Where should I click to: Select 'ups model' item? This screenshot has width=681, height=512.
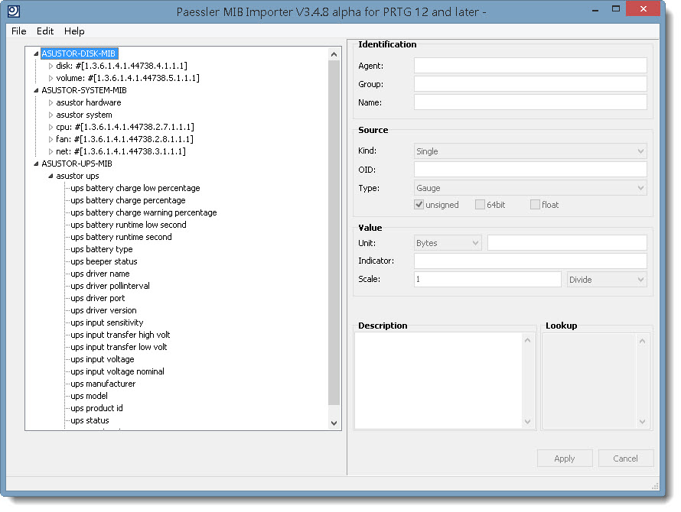[89, 396]
